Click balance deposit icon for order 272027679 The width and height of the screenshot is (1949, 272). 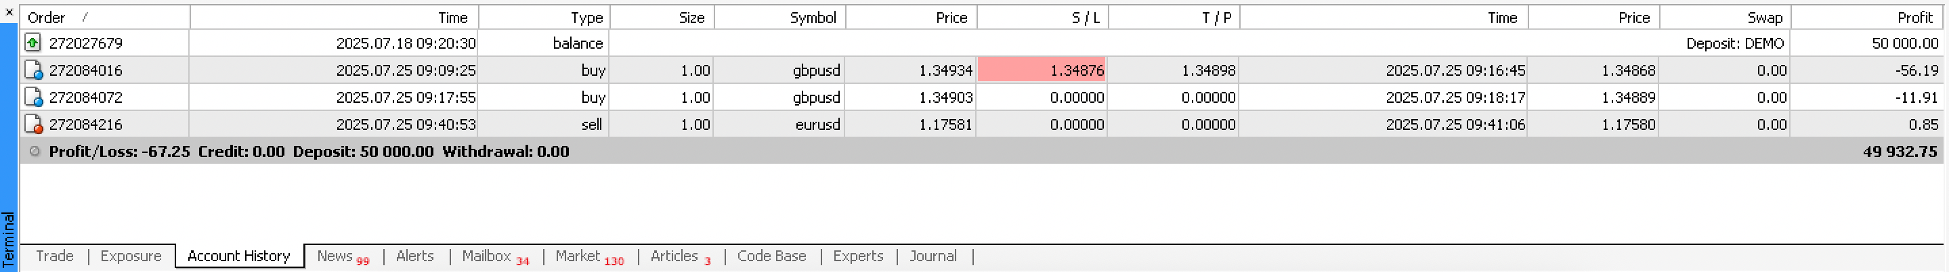click(x=33, y=43)
